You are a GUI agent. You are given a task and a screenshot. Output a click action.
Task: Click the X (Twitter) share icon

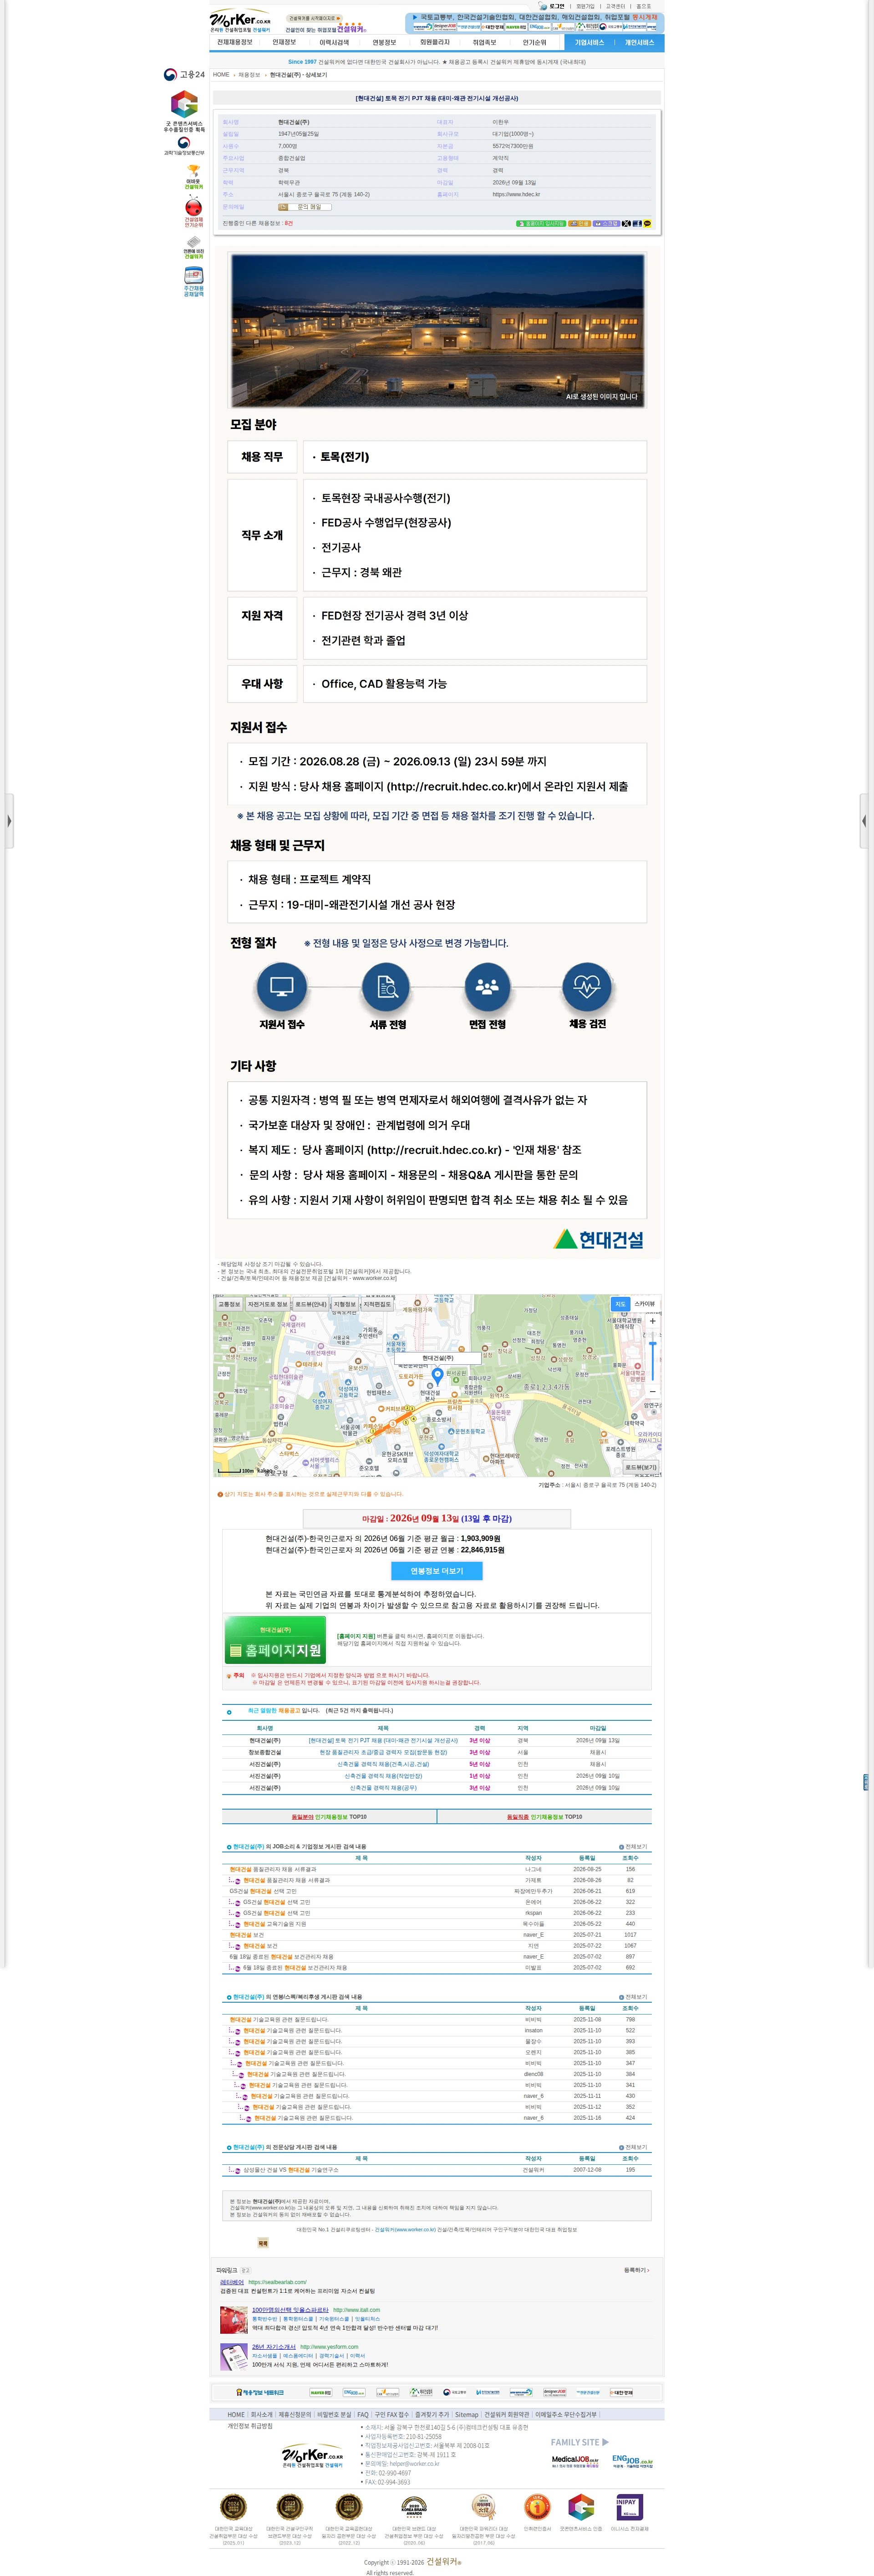[x=626, y=224]
